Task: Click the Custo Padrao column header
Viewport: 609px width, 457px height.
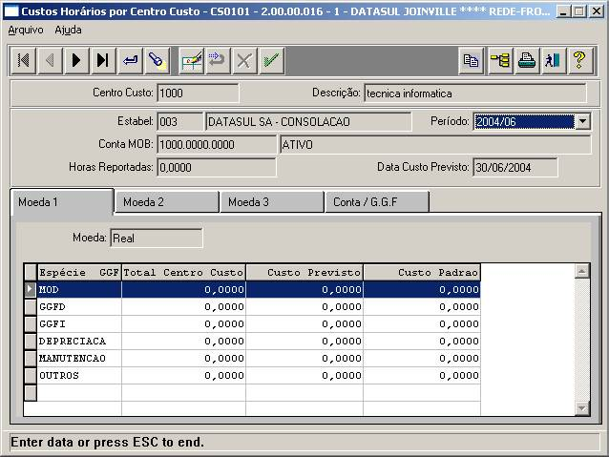Action: (422, 272)
